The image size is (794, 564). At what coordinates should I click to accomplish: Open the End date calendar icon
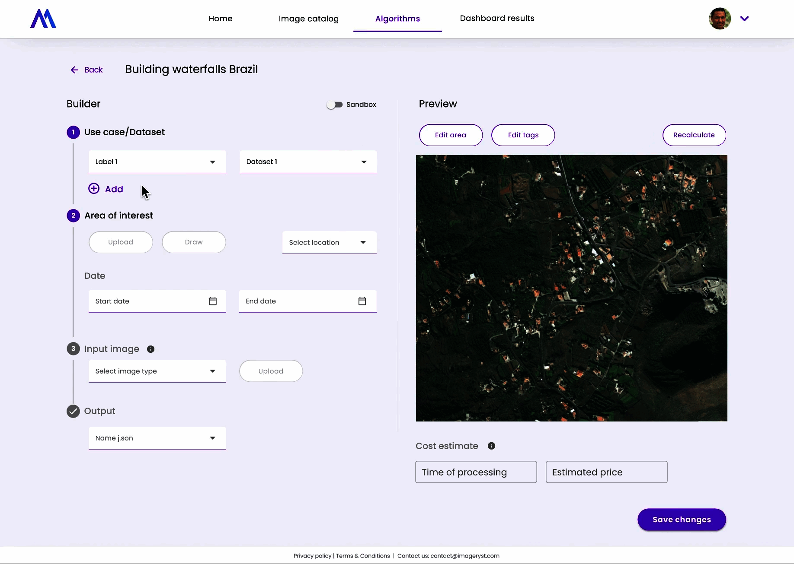tap(362, 301)
